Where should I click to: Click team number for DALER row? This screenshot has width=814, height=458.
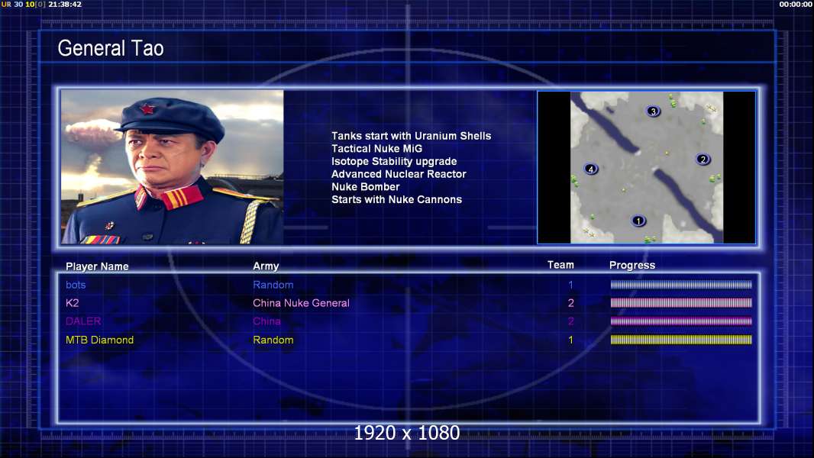570,321
